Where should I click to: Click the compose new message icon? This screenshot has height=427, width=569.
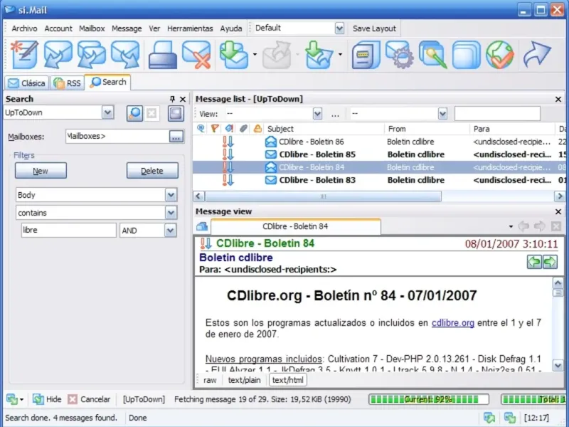[x=23, y=55]
